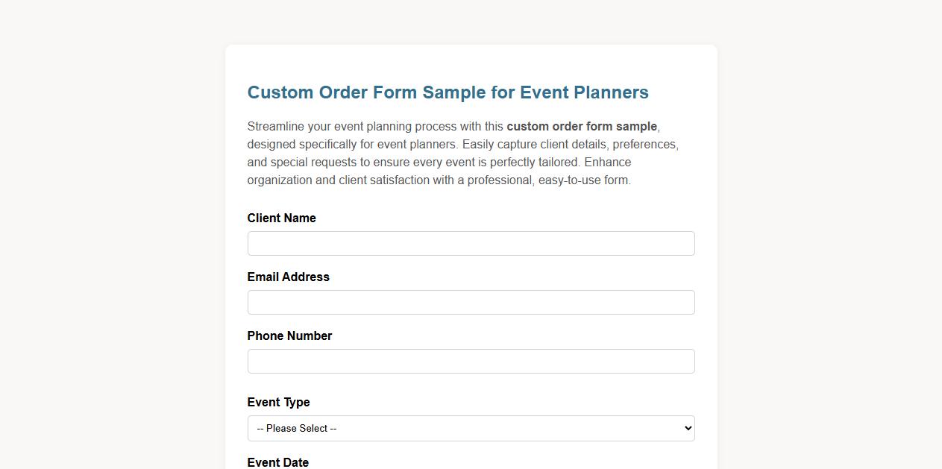Expand the "-- Please Select --" combo box
Screen dimensions: 942x469
471,428
